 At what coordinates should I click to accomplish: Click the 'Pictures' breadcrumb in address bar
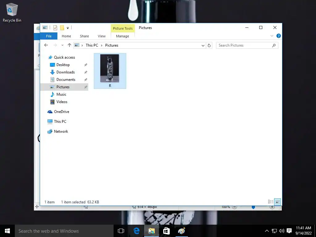[112, 45]
